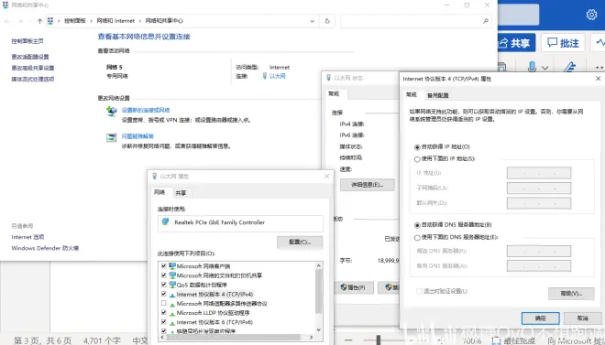The height and width of the screenshot is (345, 605).
Task: Switch to 备用配置 tab in IPv4 properties
Action: [x=438, y=95]
